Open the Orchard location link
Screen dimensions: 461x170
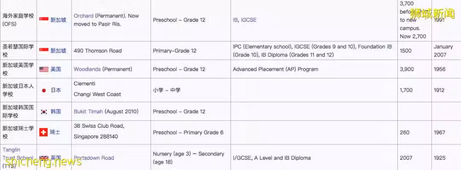coord(84,16)
